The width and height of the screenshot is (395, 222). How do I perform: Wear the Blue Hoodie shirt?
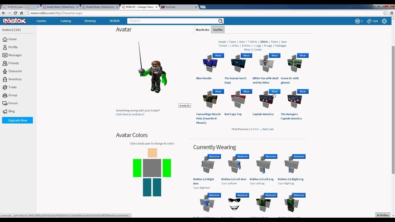pos(218,55)
